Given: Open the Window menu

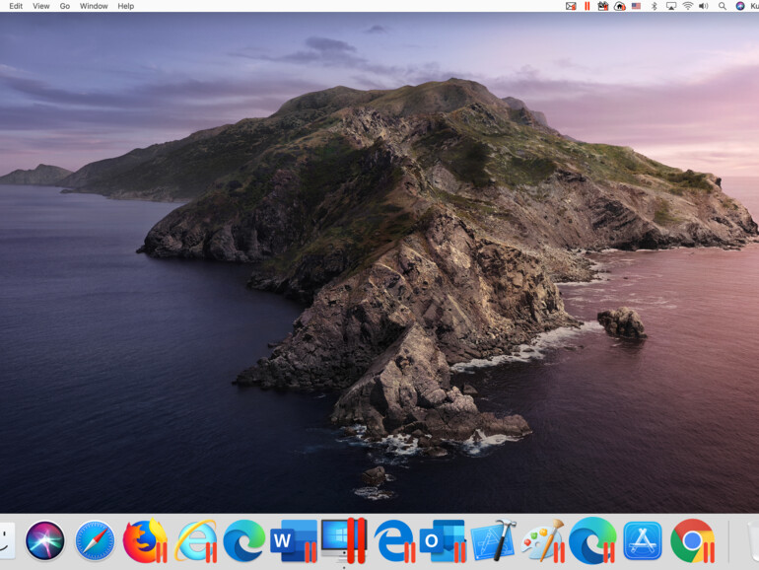Looking at the screenshot, I should point(94,6).
